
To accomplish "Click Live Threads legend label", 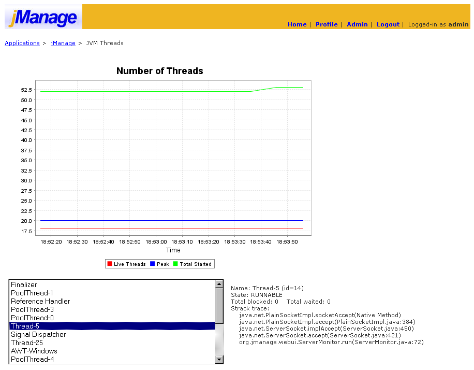I will click(x=130, y=264).
